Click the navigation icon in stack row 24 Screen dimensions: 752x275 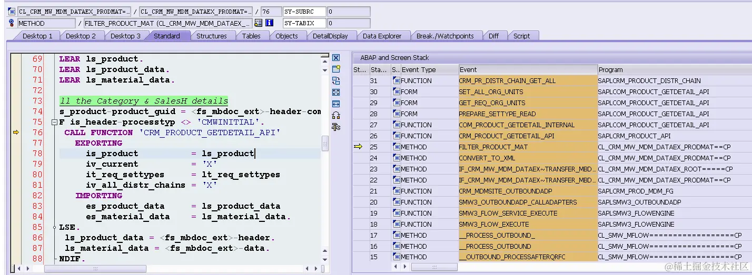[x=396, y=158]
